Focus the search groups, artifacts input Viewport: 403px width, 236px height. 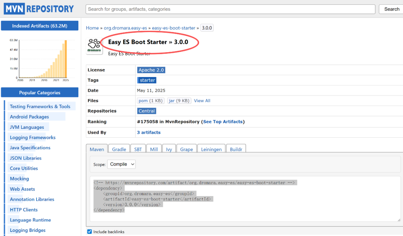click(x=230, y=9)
